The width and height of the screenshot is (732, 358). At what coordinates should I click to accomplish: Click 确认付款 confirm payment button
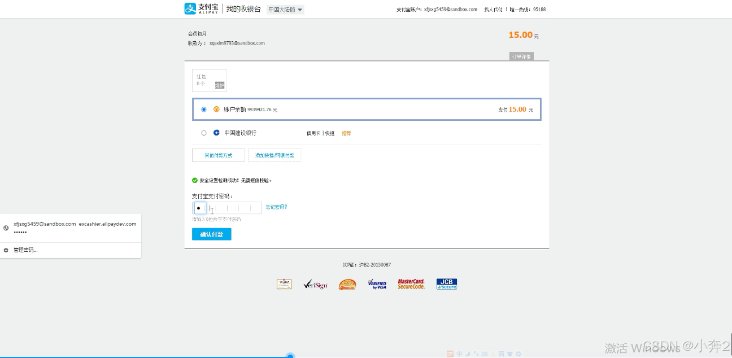[212, 234]
